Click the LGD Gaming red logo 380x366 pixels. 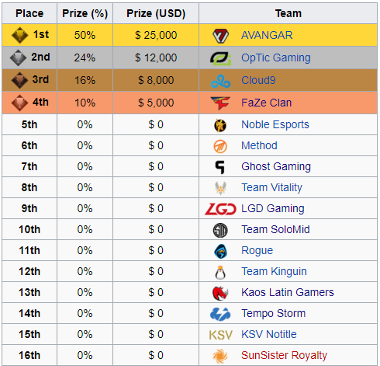point(220,209)
